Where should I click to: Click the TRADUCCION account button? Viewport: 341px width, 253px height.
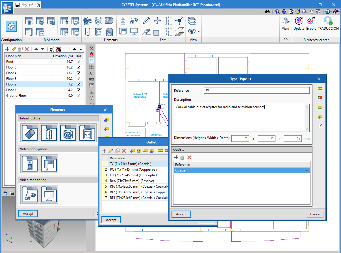328,23
